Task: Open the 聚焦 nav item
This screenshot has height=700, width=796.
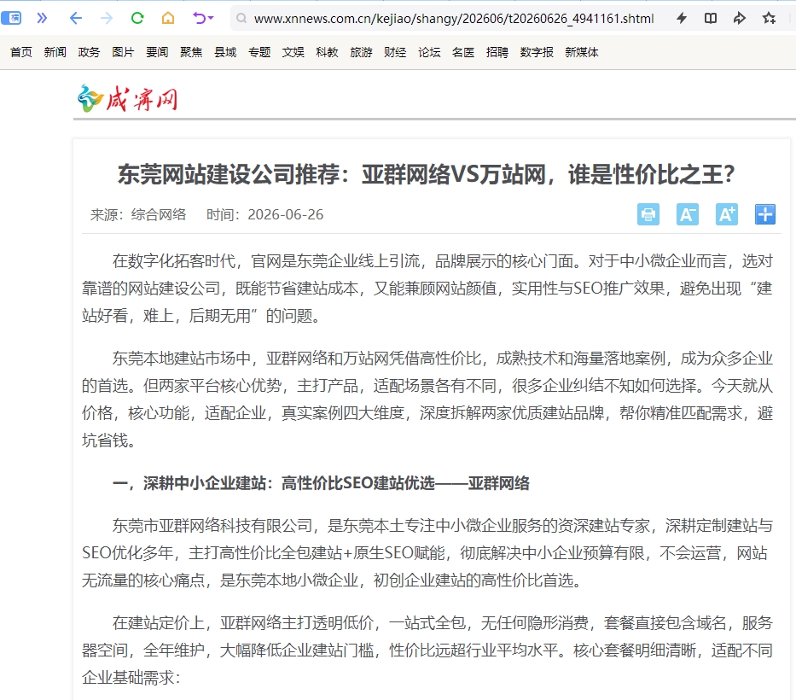Action: (x=191, y=52)
